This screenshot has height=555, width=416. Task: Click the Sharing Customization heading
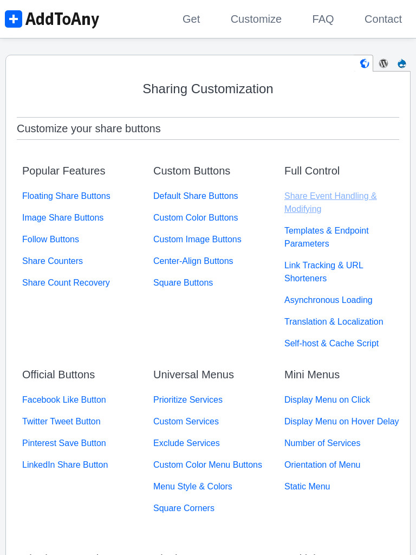tap(208, 89)
